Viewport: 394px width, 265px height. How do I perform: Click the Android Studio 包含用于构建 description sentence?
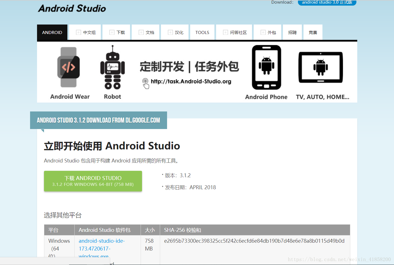(x=112, y=161)
